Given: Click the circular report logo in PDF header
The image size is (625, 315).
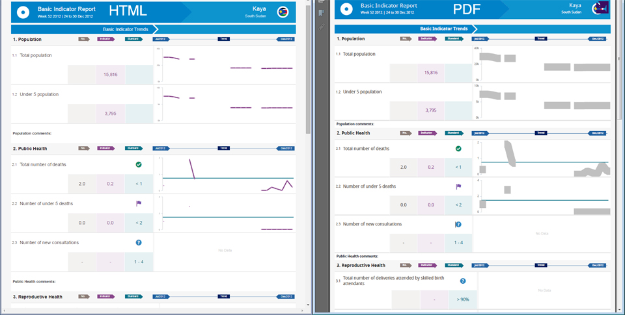Looking at the screenshot, I should tap(347, 8).
